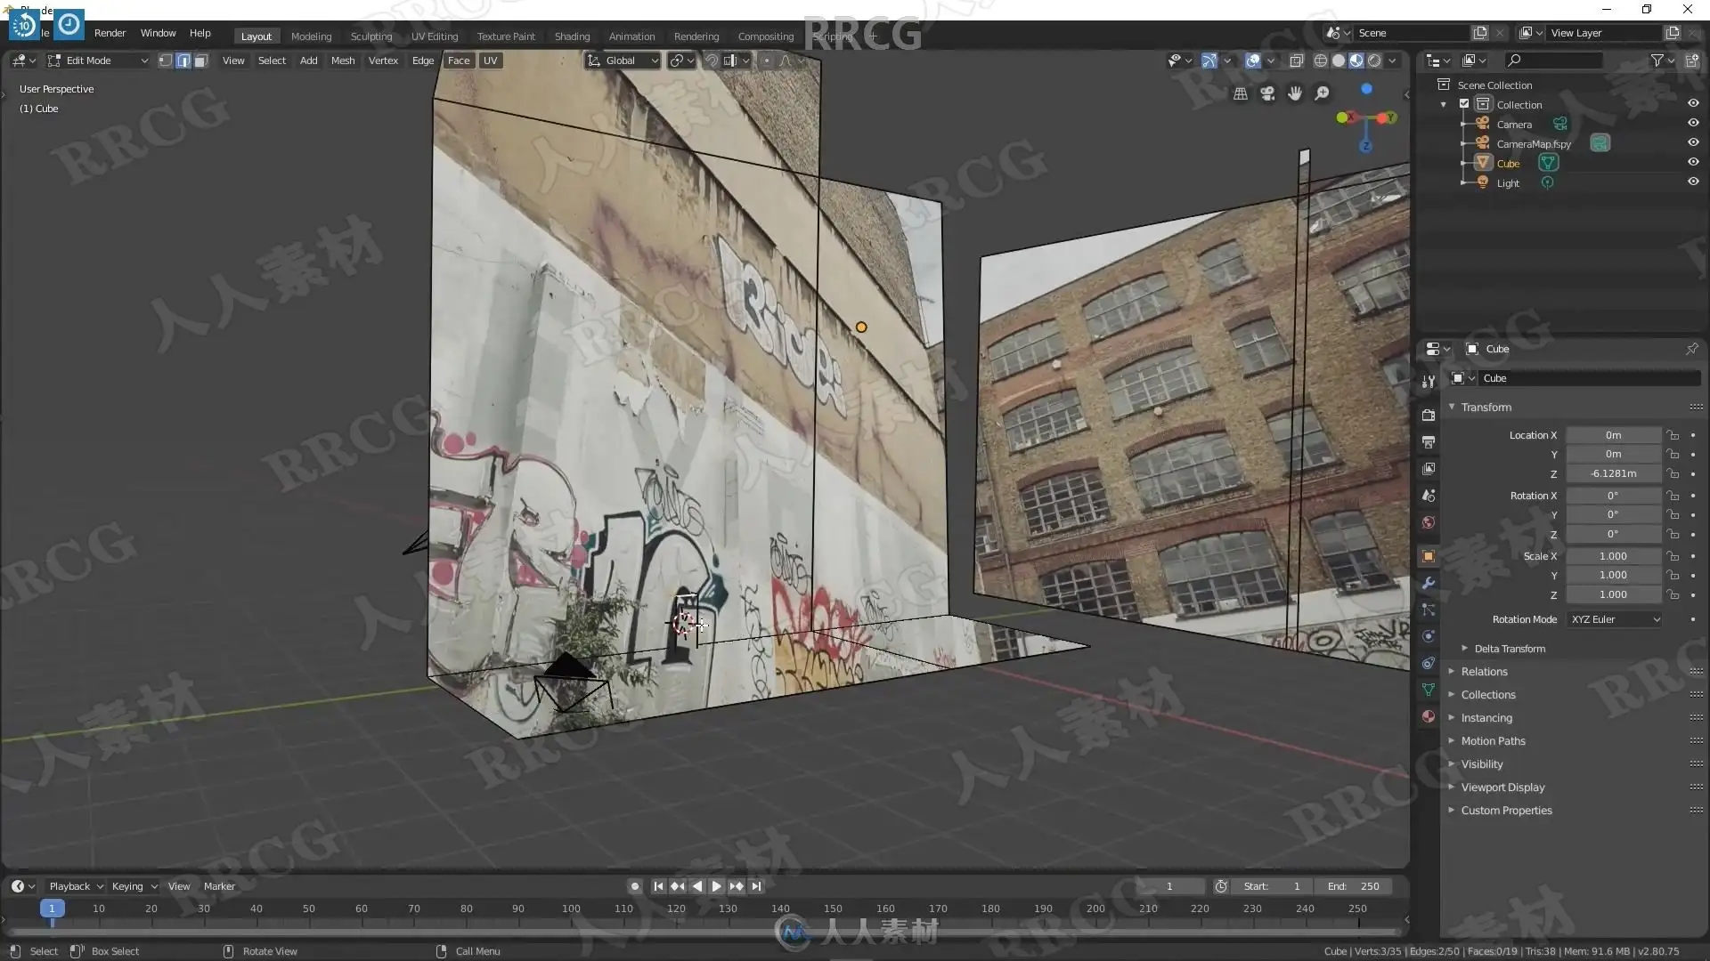Image resolution: width=1710 pixels, height=961 pixels.
Task: Click the Location Z value field
Action: coord(1613,474)
